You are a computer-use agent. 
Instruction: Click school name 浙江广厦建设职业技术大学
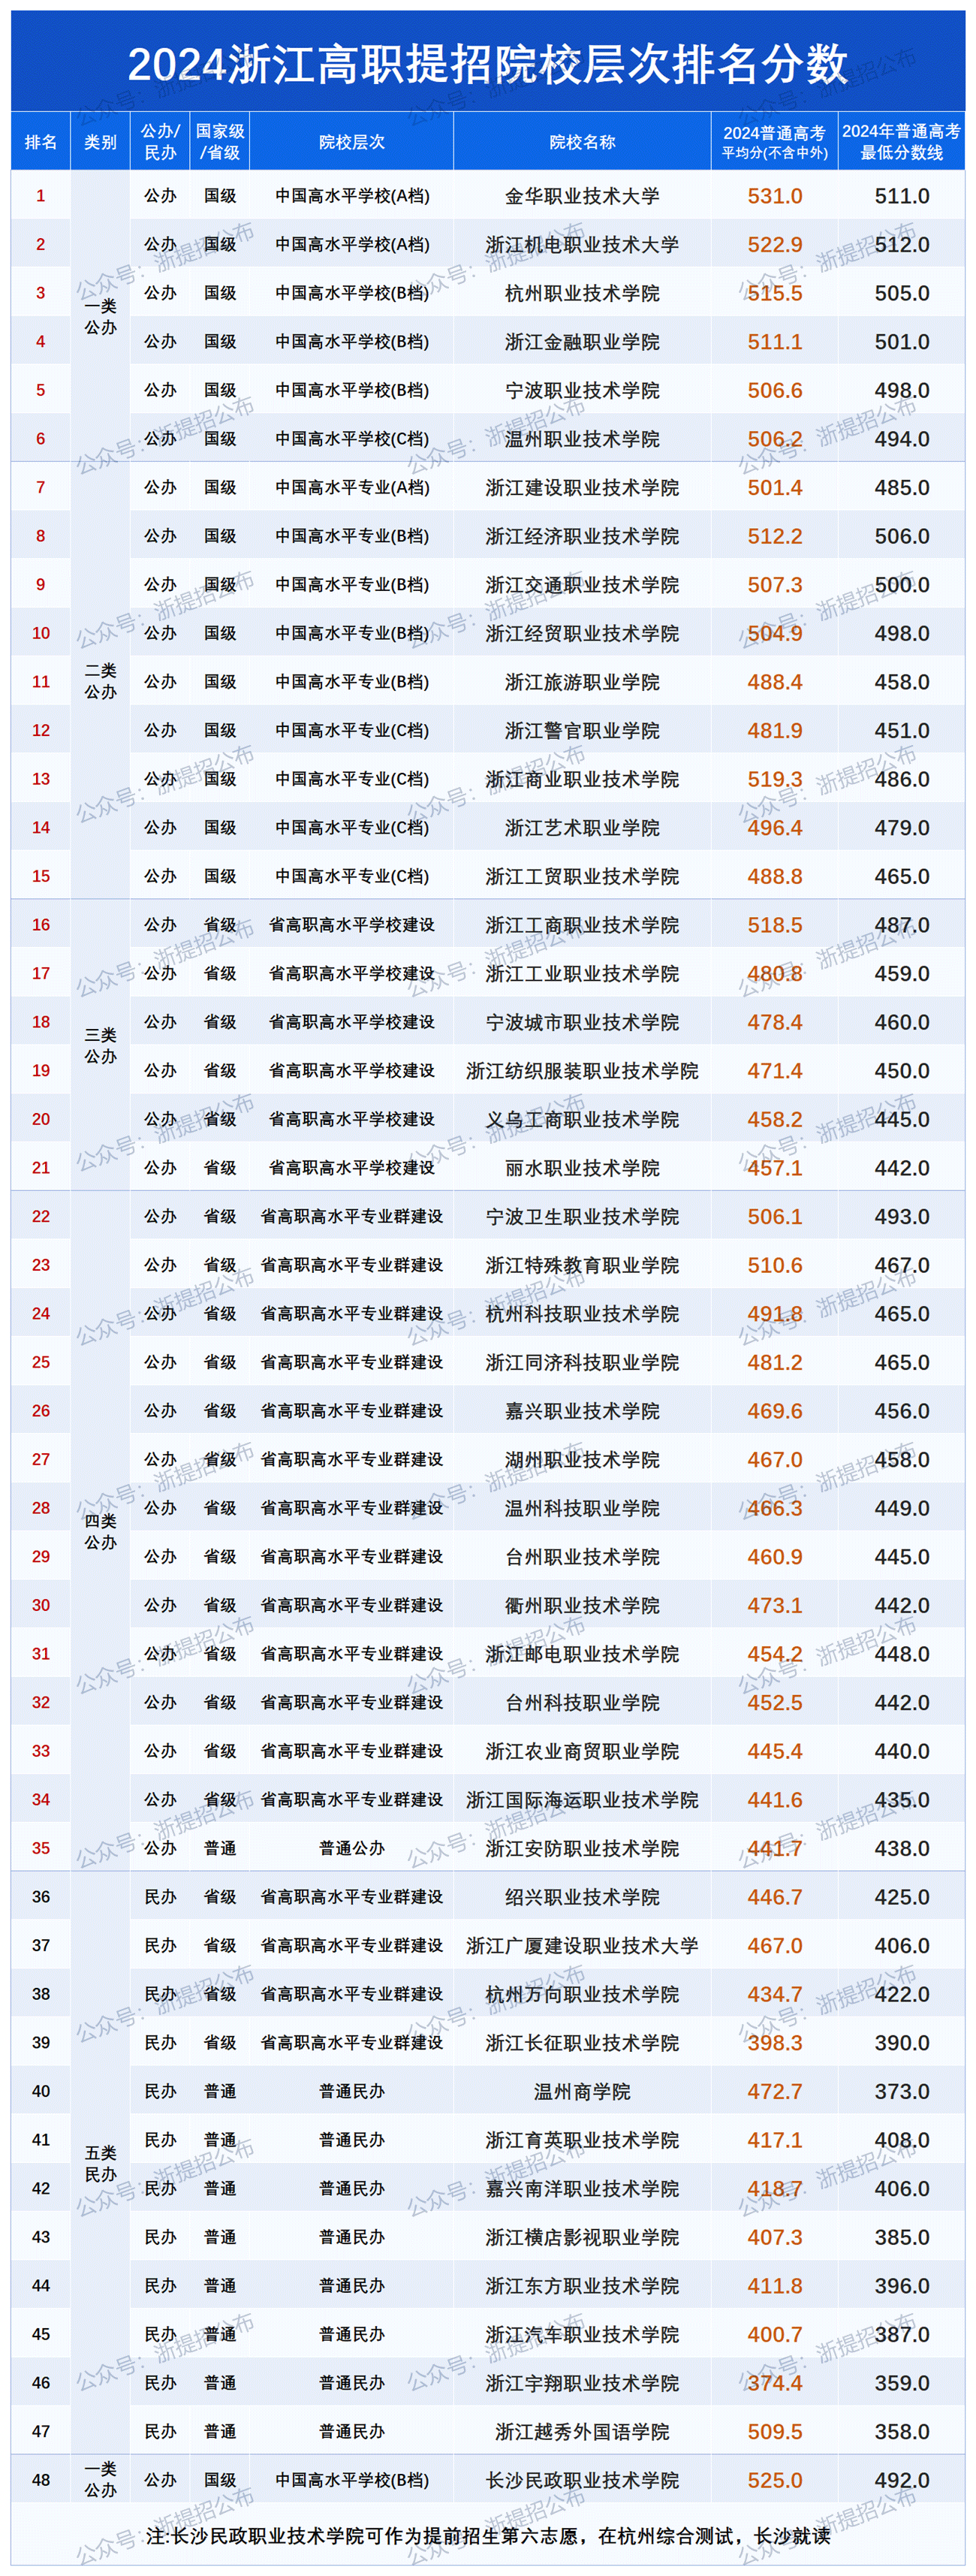[x=582, y=1946]
